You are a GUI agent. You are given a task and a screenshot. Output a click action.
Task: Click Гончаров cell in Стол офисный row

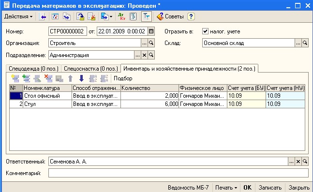[x=203, y=96]
